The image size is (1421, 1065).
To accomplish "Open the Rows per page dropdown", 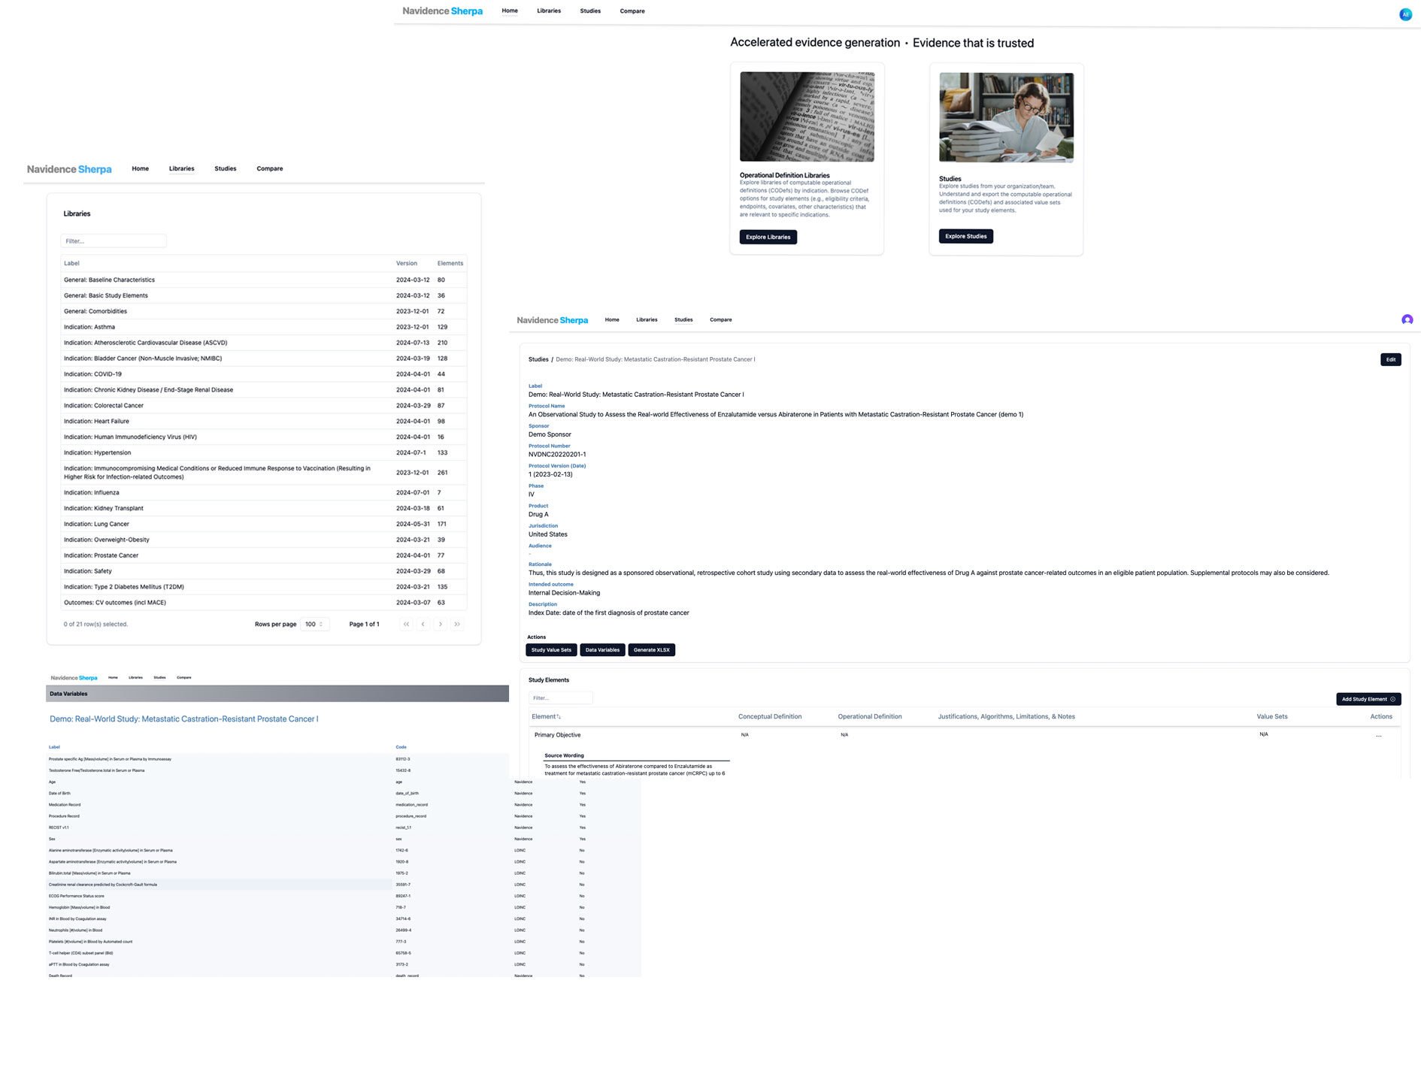I will 314,624.
